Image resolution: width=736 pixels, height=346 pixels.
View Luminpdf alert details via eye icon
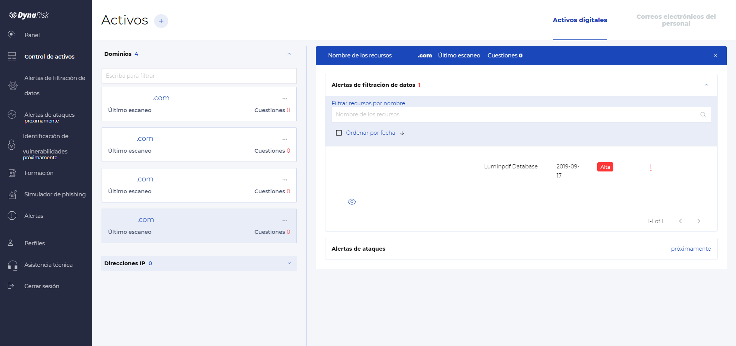[352, 202]
